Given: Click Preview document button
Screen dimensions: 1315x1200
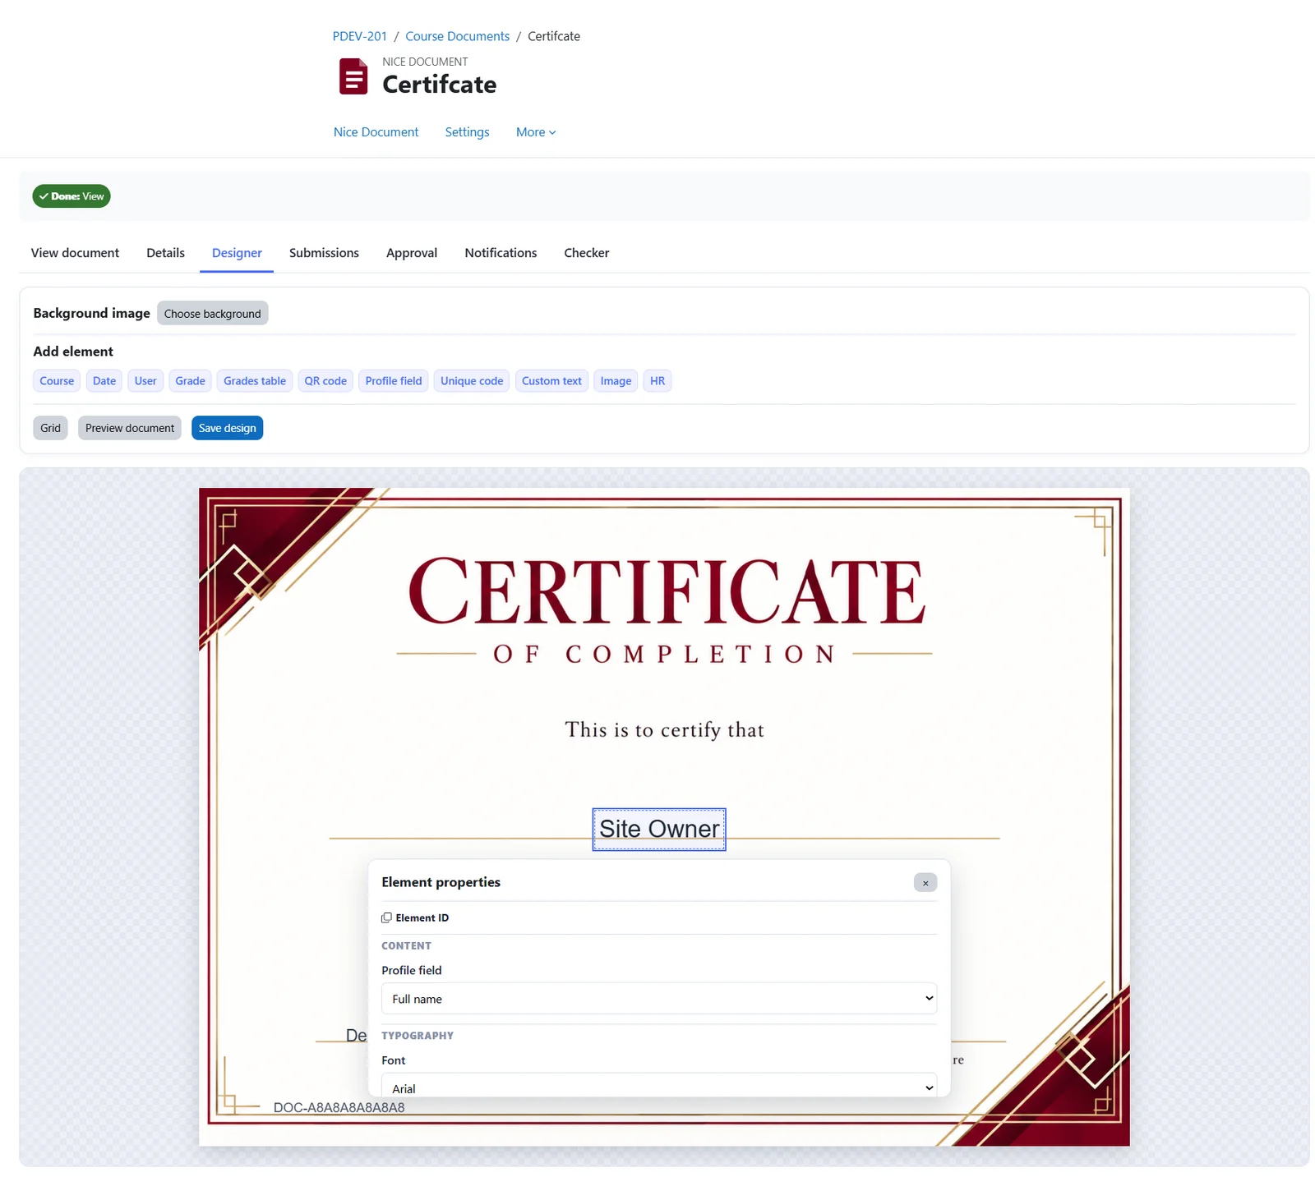Looking at the screenshot, I should 130,428.
